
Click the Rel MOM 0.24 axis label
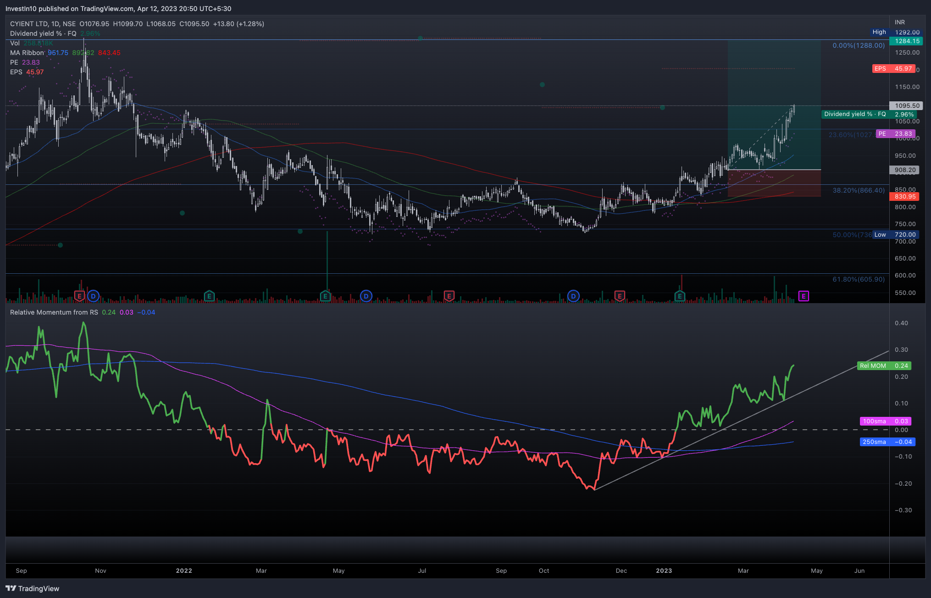tap(884, 365)
